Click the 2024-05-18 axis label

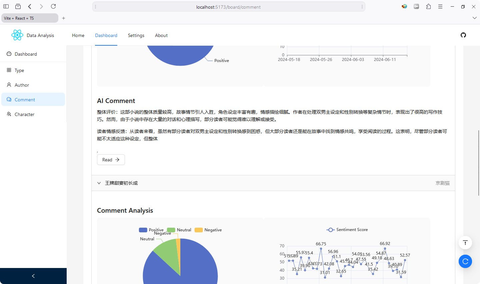(x=289, y=59)
